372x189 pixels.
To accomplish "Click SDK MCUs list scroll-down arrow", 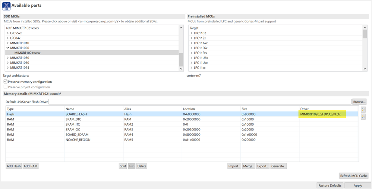I will [x=181, y=69].
